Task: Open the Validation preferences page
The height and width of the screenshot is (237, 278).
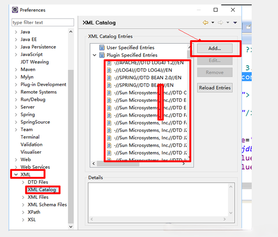Action: [32, 144]
